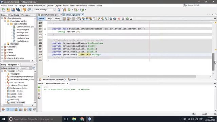Switch to Design view
The height and width of the screenshot is (122, 217).
tap(49, 19)
